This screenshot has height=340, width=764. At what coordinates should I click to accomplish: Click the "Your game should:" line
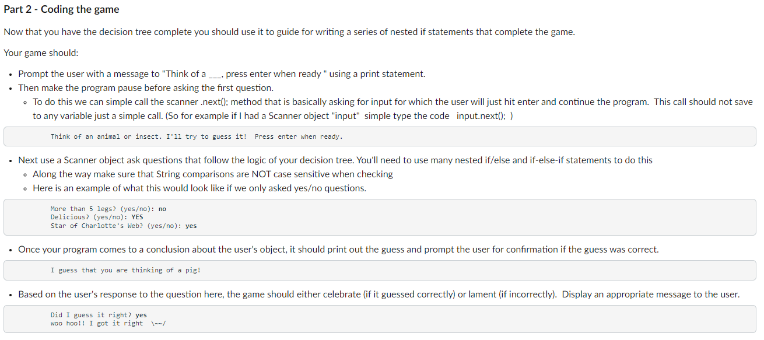point(41,53)
